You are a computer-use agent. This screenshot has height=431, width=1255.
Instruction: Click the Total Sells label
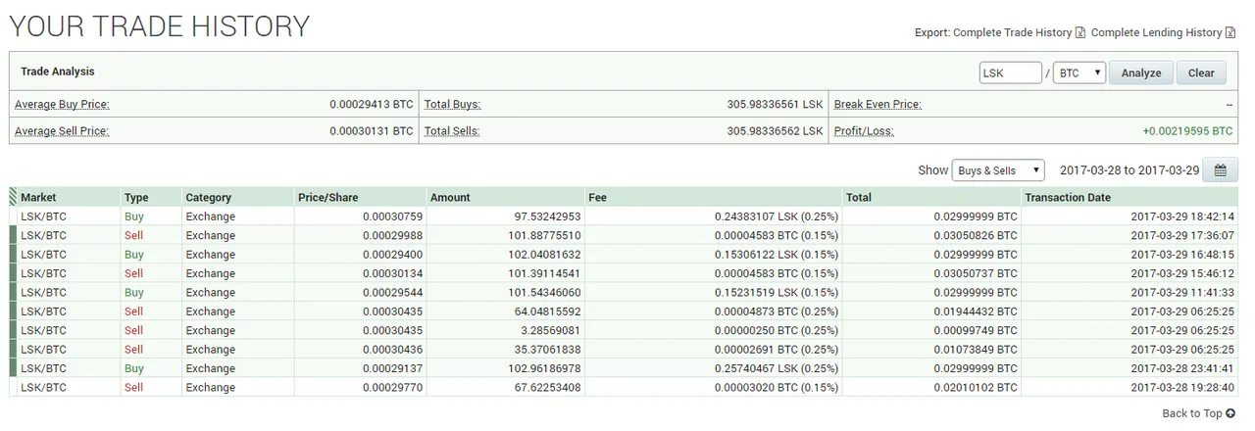(452, 131)
